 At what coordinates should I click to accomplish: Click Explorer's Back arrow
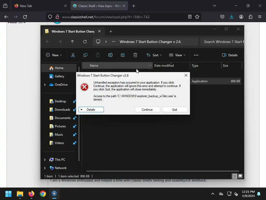click(48, 42)
